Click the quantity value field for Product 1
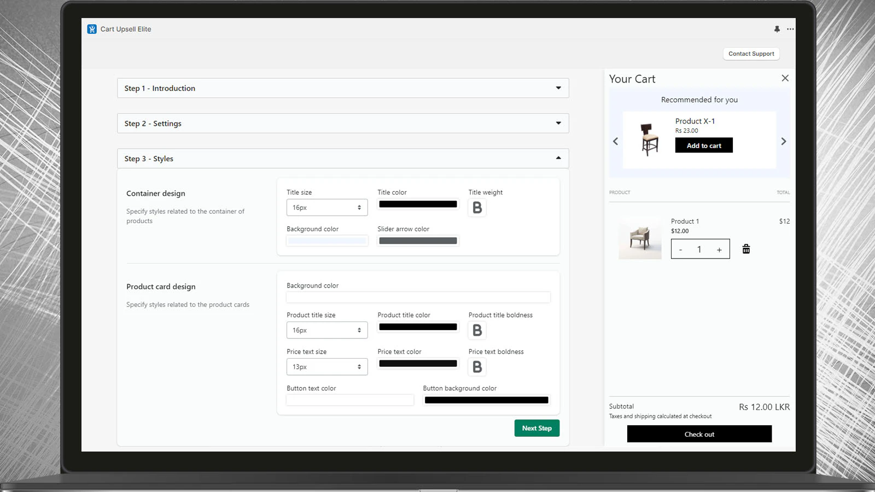The height and width of the screenshot is (492, 875). (x=699, y=250)
